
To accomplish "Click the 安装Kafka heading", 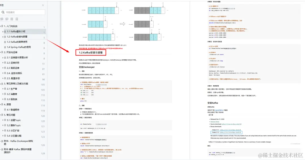I will tap(213, 103).
